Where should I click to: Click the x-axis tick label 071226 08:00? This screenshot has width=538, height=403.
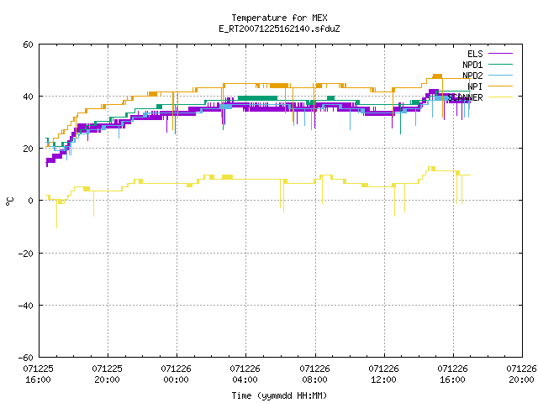coord(314,374)
